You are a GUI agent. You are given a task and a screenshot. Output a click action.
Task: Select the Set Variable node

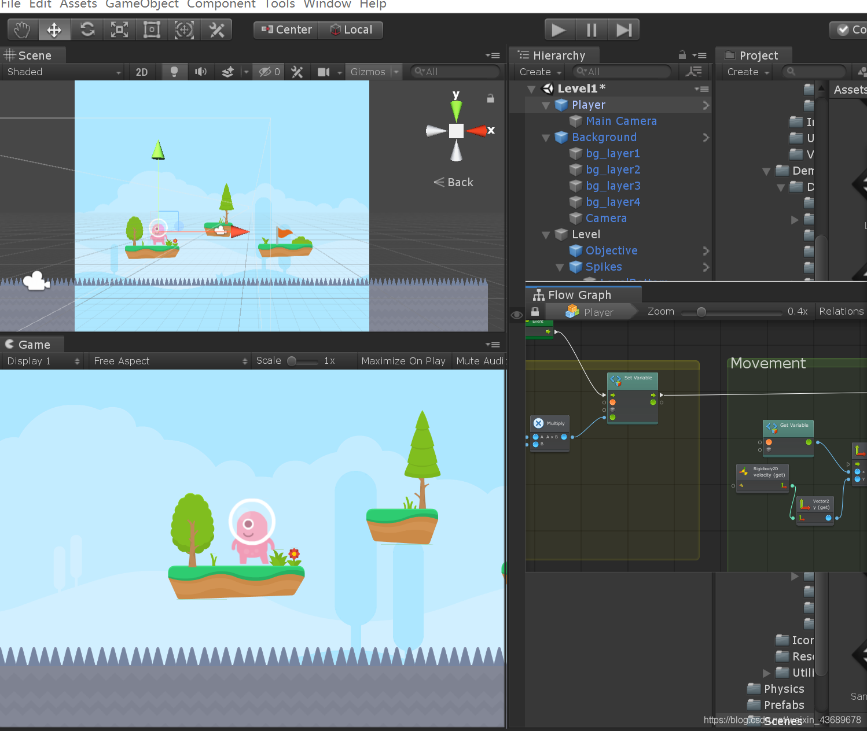(632, 398)
